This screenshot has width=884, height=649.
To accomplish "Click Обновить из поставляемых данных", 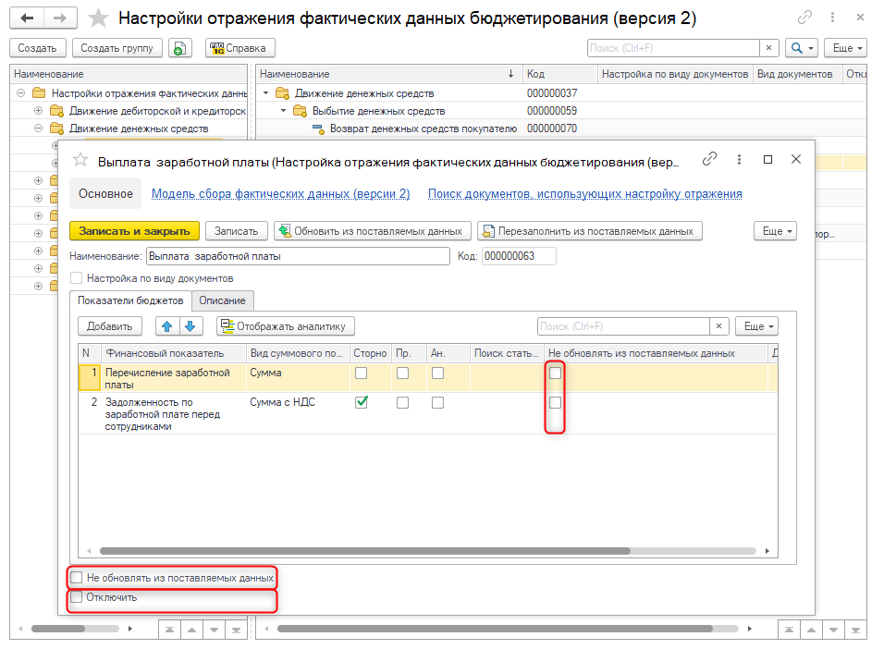I will (x=373, y=231).
